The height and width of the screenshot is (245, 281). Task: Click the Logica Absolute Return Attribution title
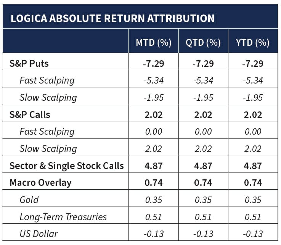(x=112, y=18)
